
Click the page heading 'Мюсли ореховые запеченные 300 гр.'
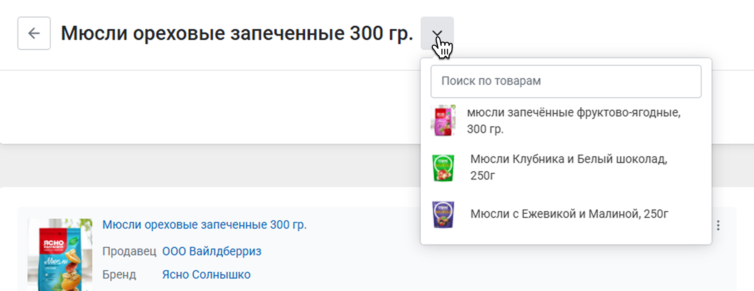tap(237, 33)
